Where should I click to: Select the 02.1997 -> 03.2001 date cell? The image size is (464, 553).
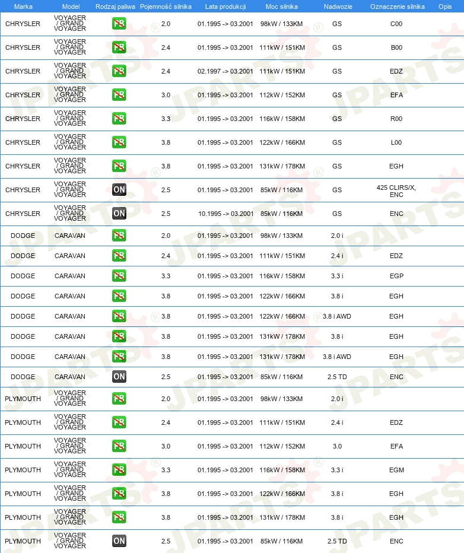tap(225, 71)
